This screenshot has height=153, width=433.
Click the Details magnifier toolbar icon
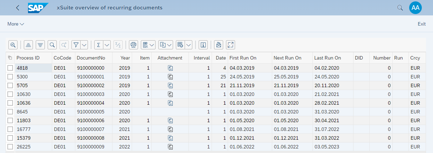click(x=13, y=45)
